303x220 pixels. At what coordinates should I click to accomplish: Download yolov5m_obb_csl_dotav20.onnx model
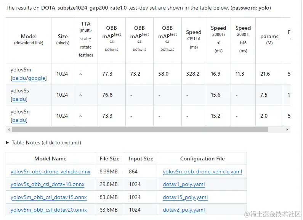tap(49, 210)
